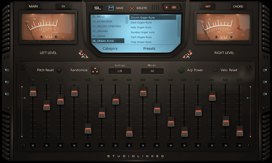
Task: Switch to the FX tab
Action: (x=63, y=7)
